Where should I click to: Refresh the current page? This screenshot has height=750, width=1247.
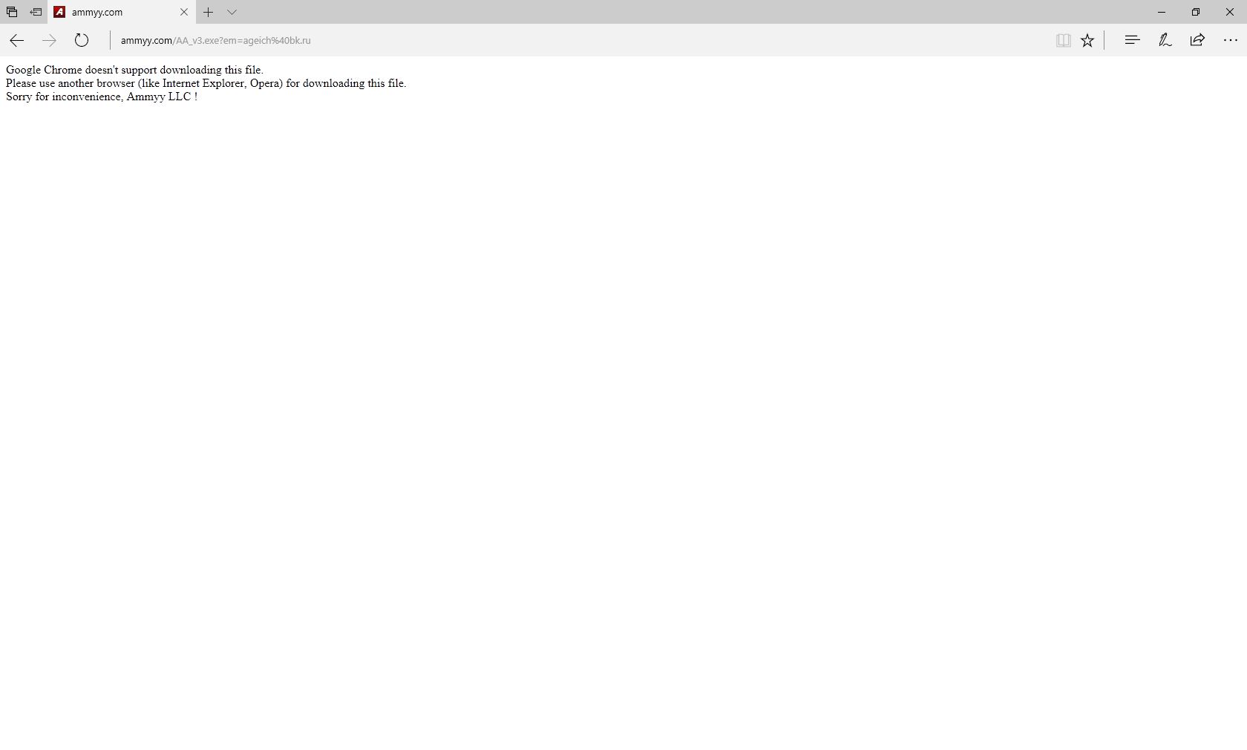(82, 40)
